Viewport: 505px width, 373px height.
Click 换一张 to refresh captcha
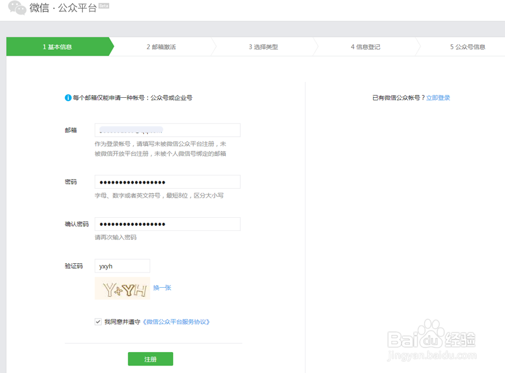tap(162, 288)
